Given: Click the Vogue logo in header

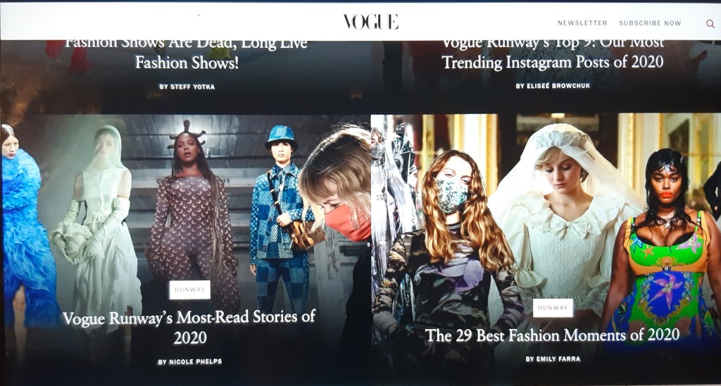Looking at the screenshot, I should coord(370,22).
